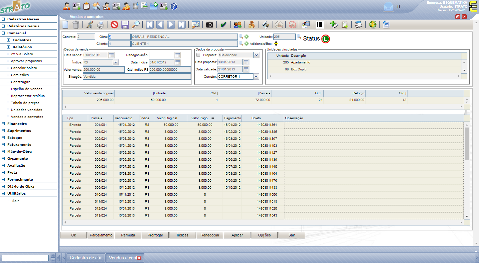This screenshot has height=263, width=479.
Task: Click installment row 005/024
Action: pos(263,159)
